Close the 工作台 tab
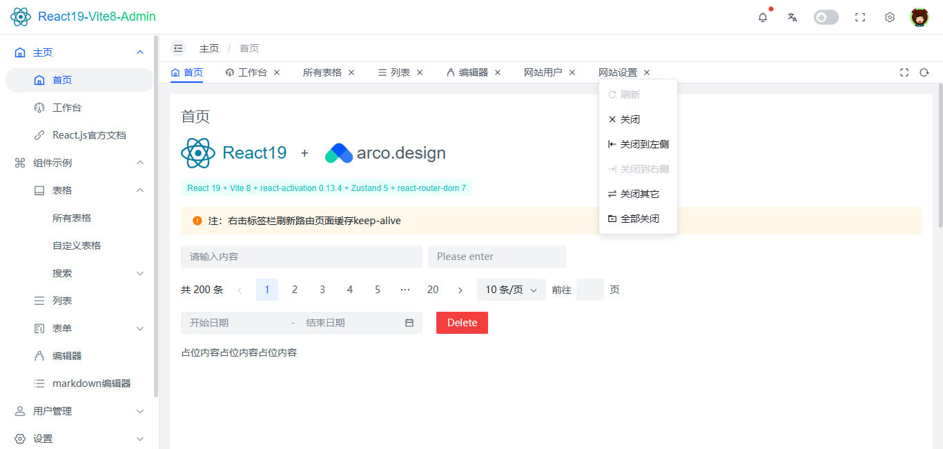The height and width of the screenshot is (449, 943). point(277,72)
